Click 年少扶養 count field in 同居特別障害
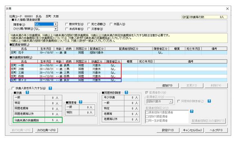The width and height of the screenshot is (240, 143). click(132, 97)
